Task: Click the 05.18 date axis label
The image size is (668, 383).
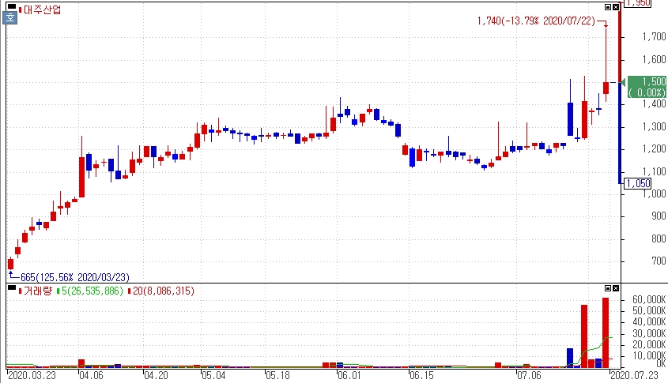Action: (277, 375)
